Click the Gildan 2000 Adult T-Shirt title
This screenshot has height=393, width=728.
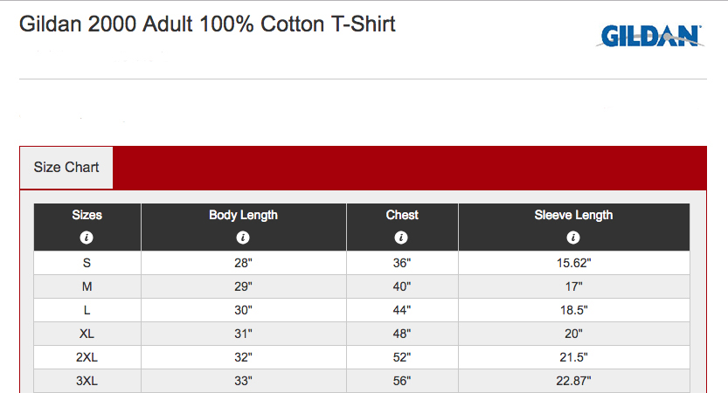207,24
